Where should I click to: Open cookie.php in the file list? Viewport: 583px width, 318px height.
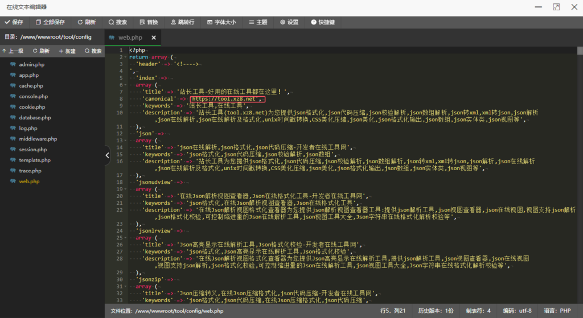point(32,107)
